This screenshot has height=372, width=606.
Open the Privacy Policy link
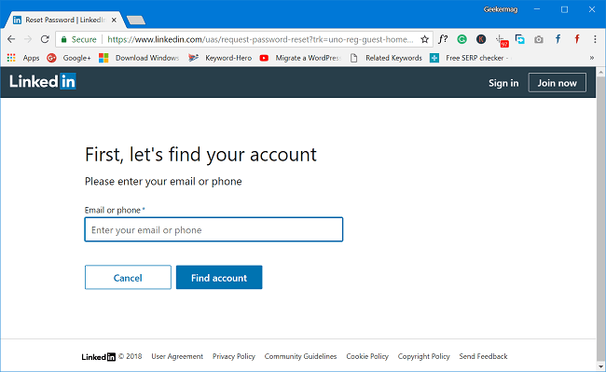tap(234, 356)
